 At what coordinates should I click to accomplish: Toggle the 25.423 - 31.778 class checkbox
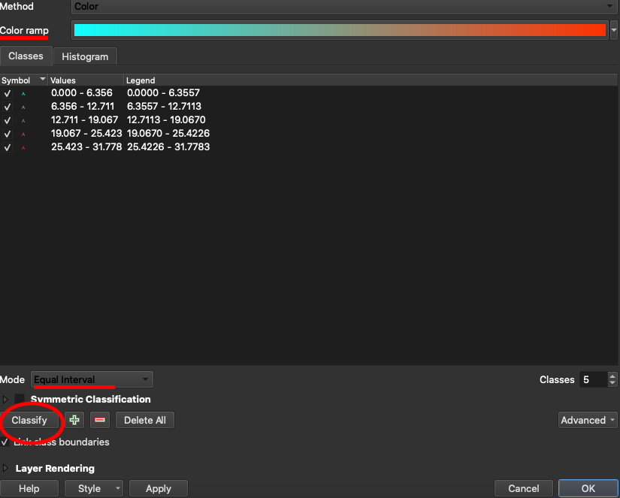coord(8,148)
